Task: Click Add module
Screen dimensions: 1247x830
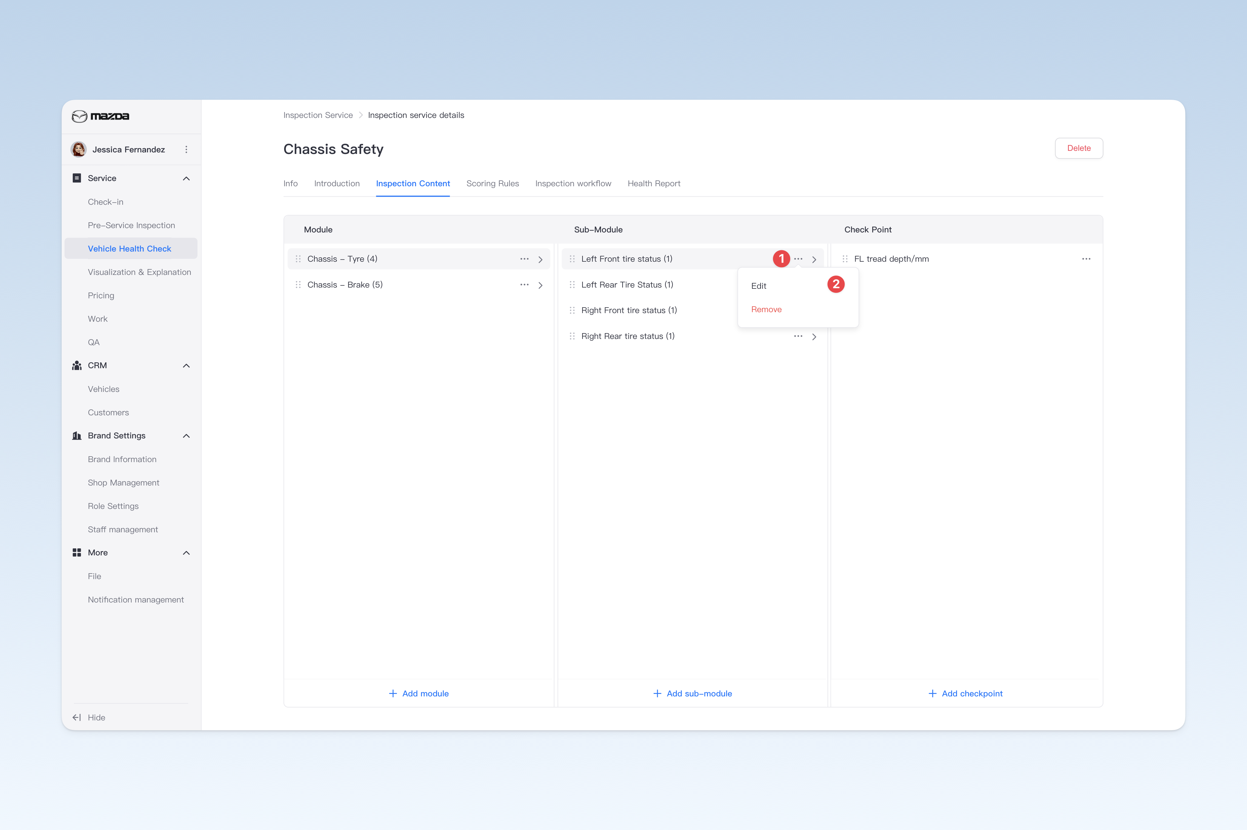Action: [419, 693]
